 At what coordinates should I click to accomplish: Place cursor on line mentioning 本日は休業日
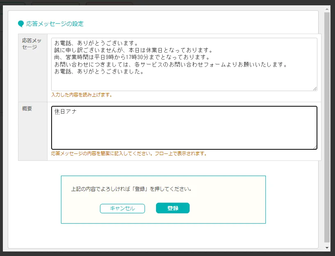coord(134,50)
